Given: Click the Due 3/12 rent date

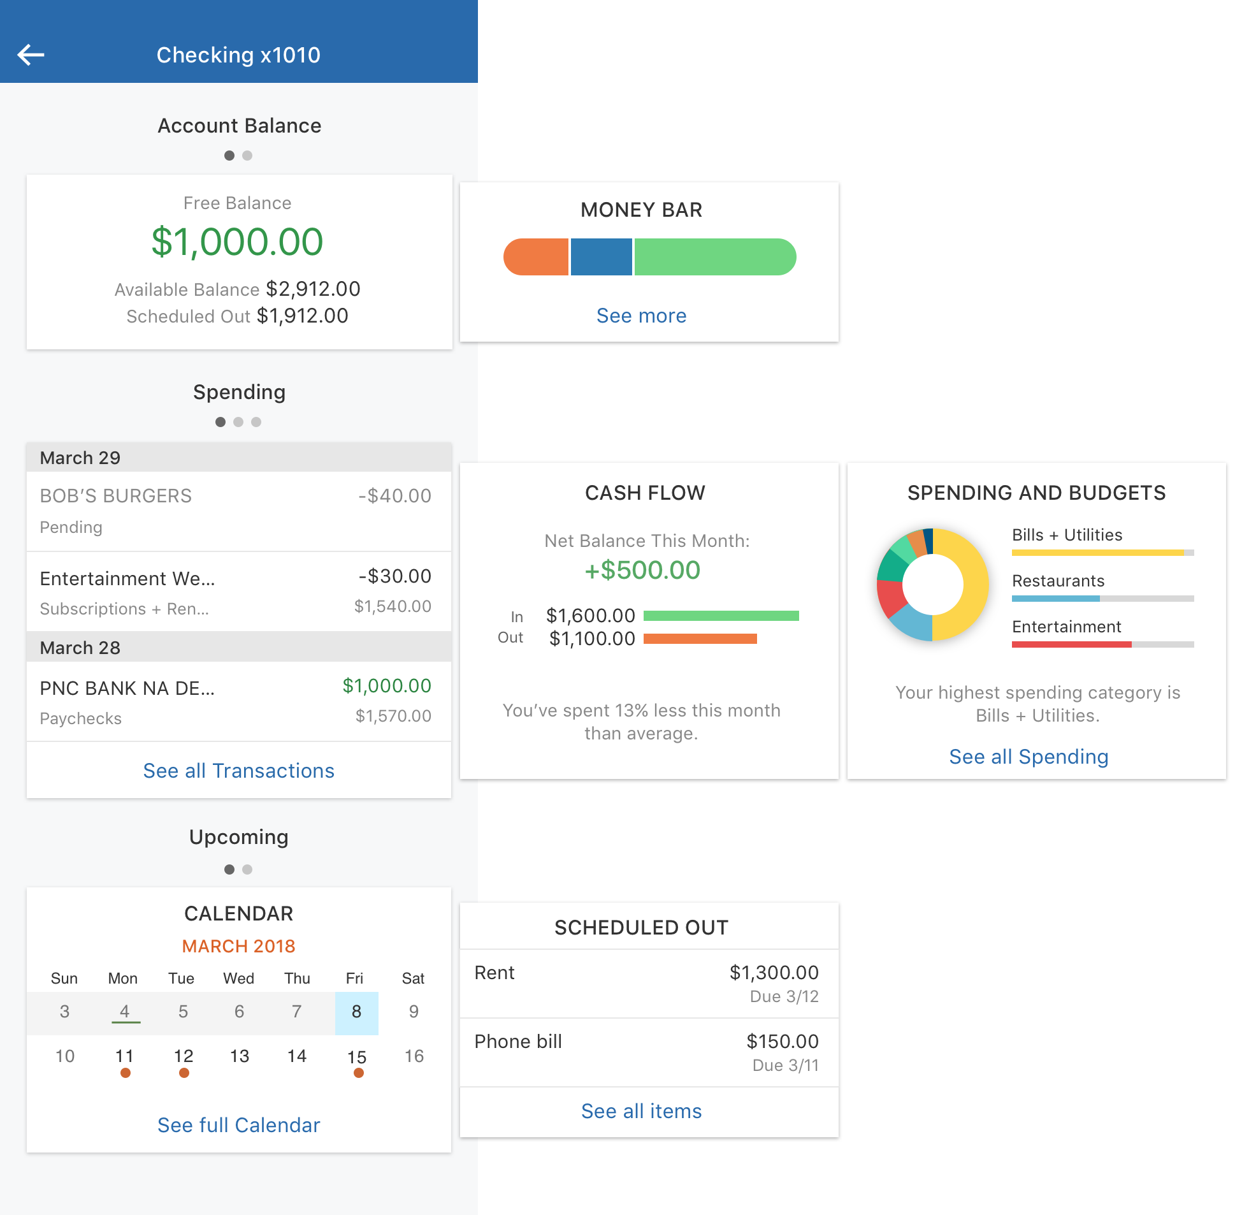Looking at the screenshot, I should [784, 996].
